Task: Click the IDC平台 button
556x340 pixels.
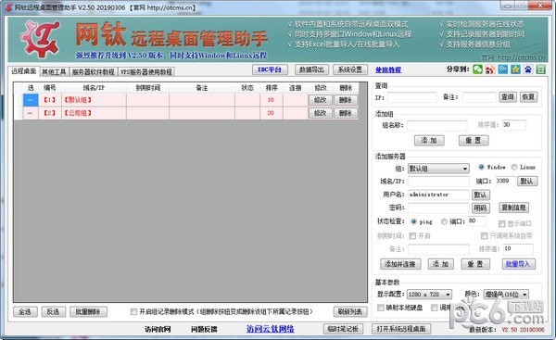Action: (x=270, y=69)
